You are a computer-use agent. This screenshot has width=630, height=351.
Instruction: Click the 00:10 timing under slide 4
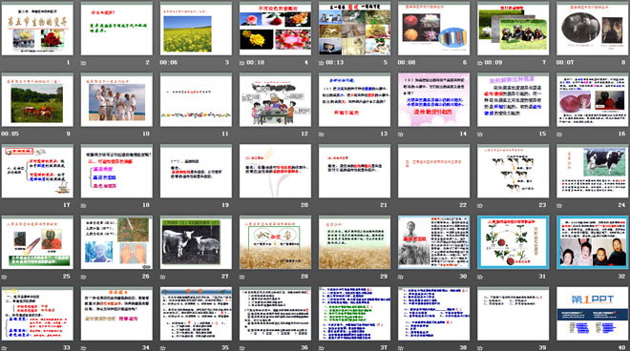pos(255,63)
